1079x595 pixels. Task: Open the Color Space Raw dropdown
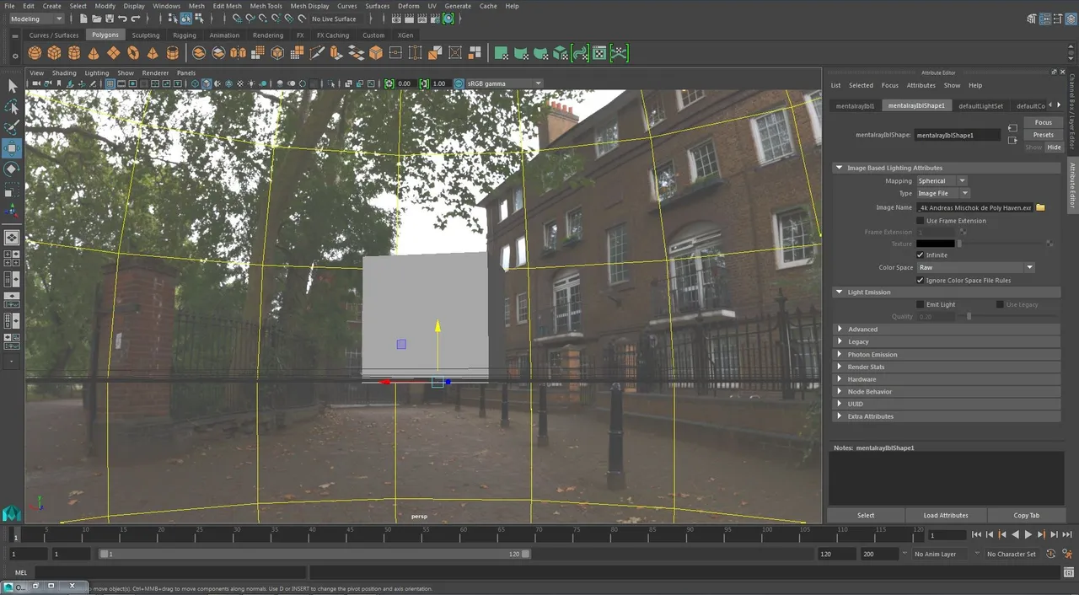(975, 267)
